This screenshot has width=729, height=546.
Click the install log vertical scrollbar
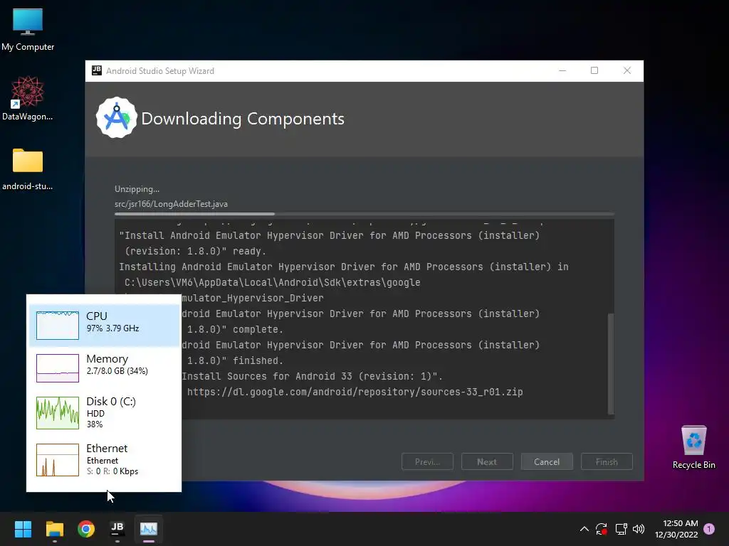[611, 364]
